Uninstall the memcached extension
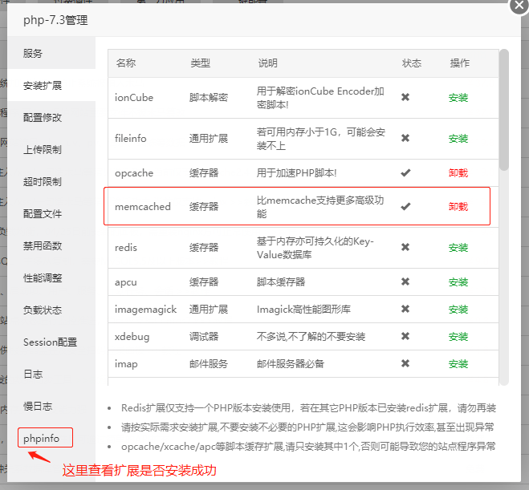529x490 pixels. tap(458, 206)
